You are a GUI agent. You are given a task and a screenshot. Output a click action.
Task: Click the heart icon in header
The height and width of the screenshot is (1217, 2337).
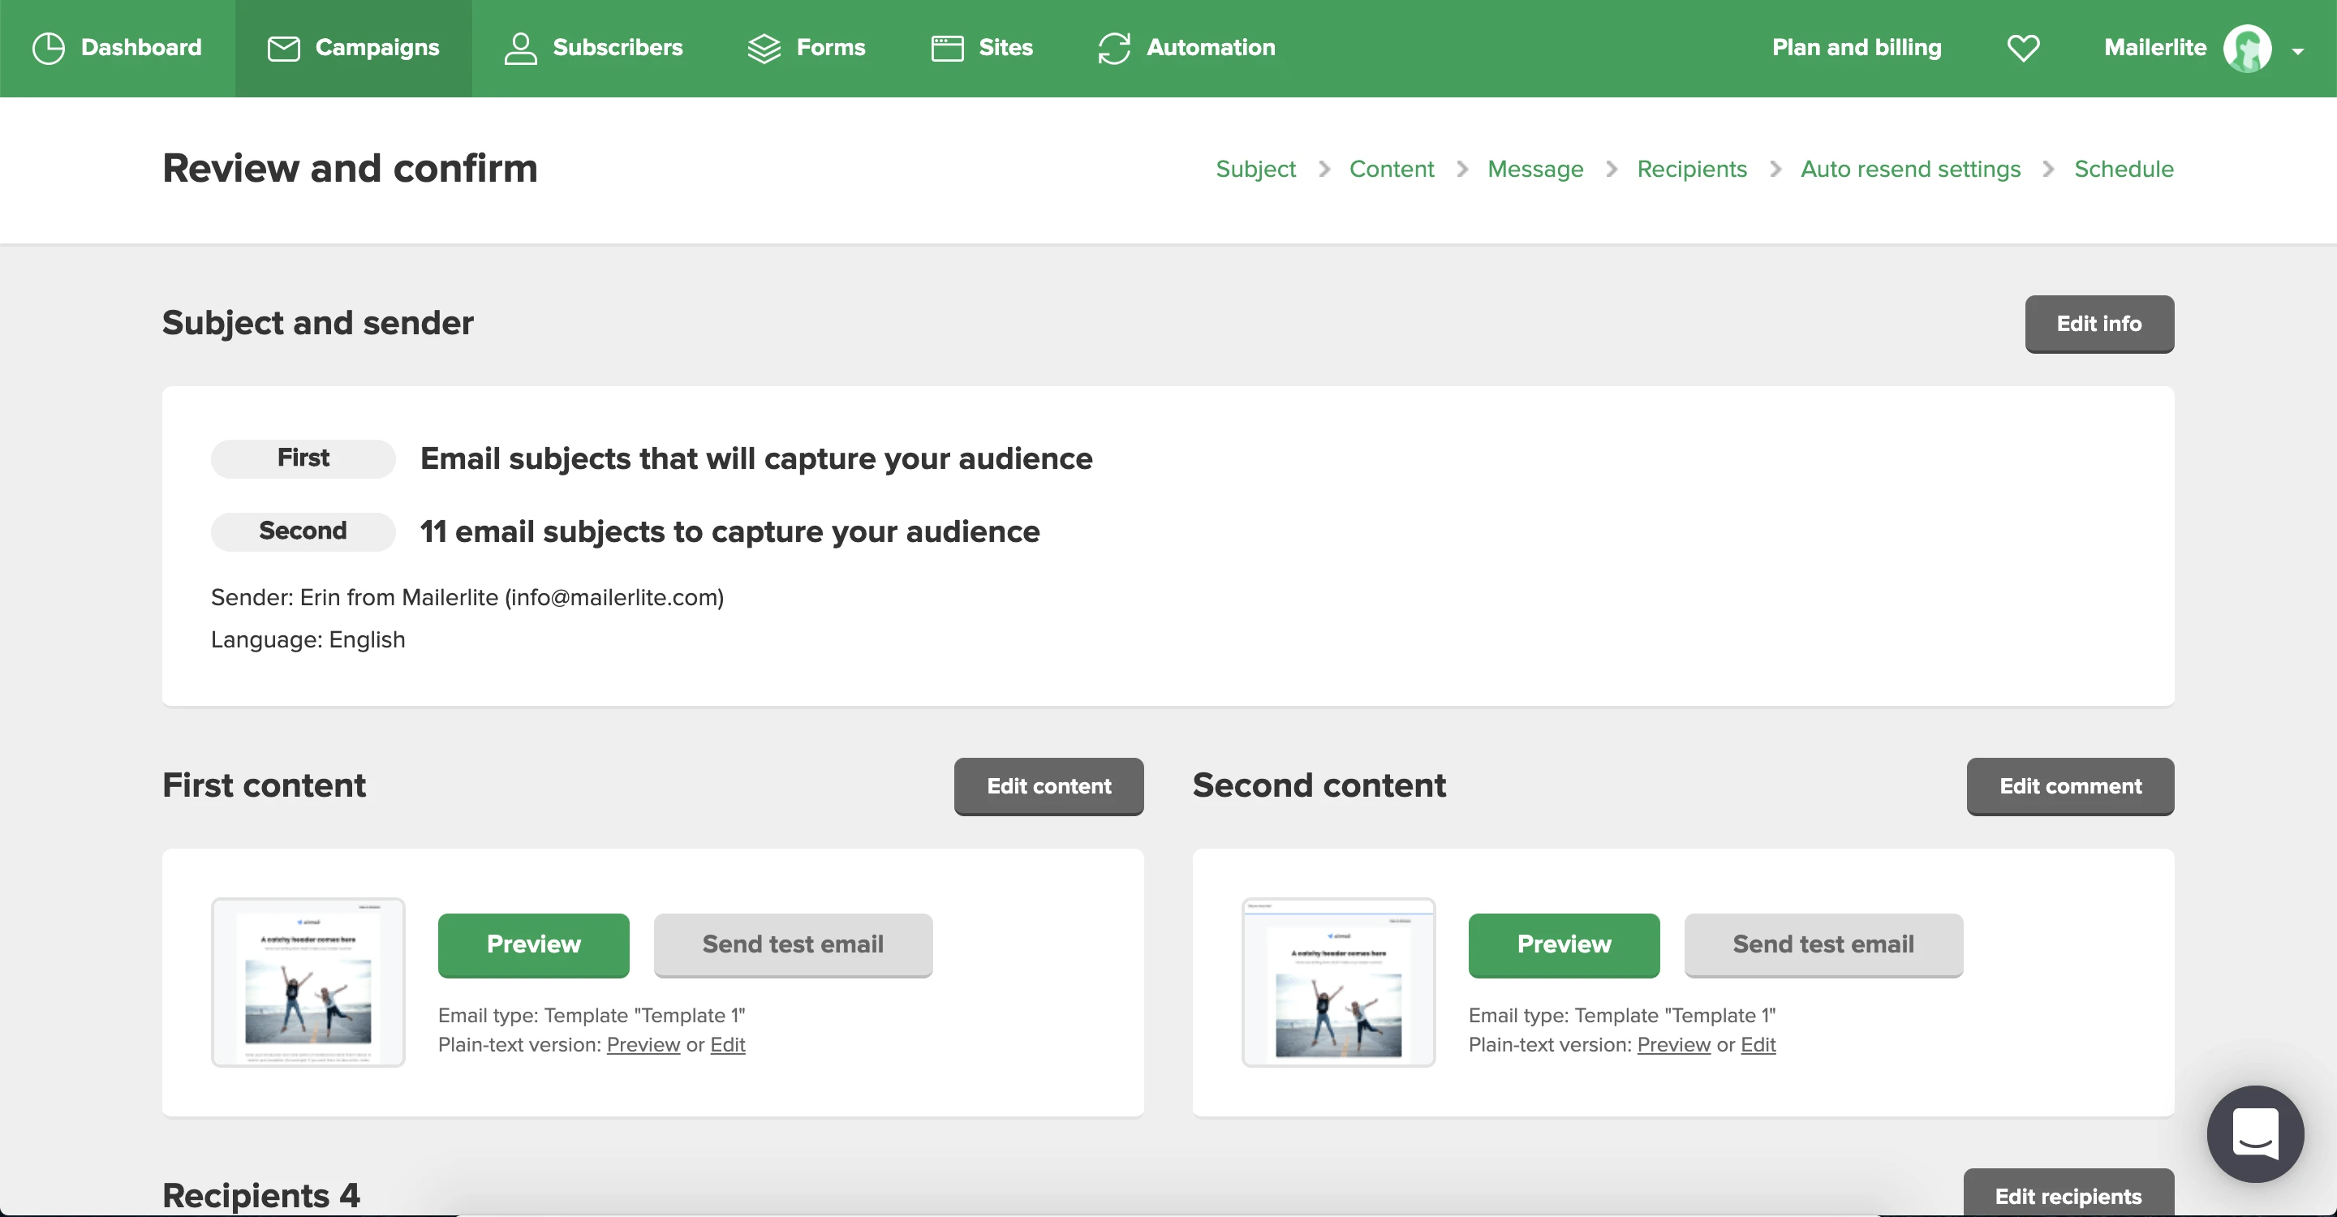click(x=2022, y=48)
